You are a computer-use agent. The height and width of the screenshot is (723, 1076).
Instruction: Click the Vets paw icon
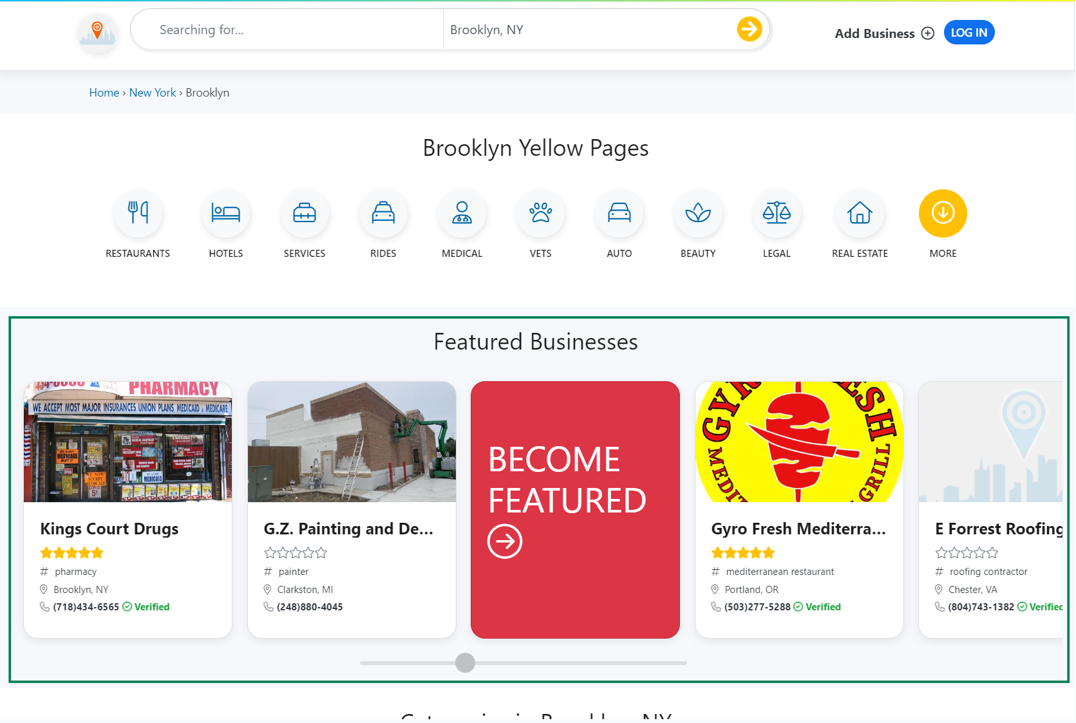click(x=540, y=213)
